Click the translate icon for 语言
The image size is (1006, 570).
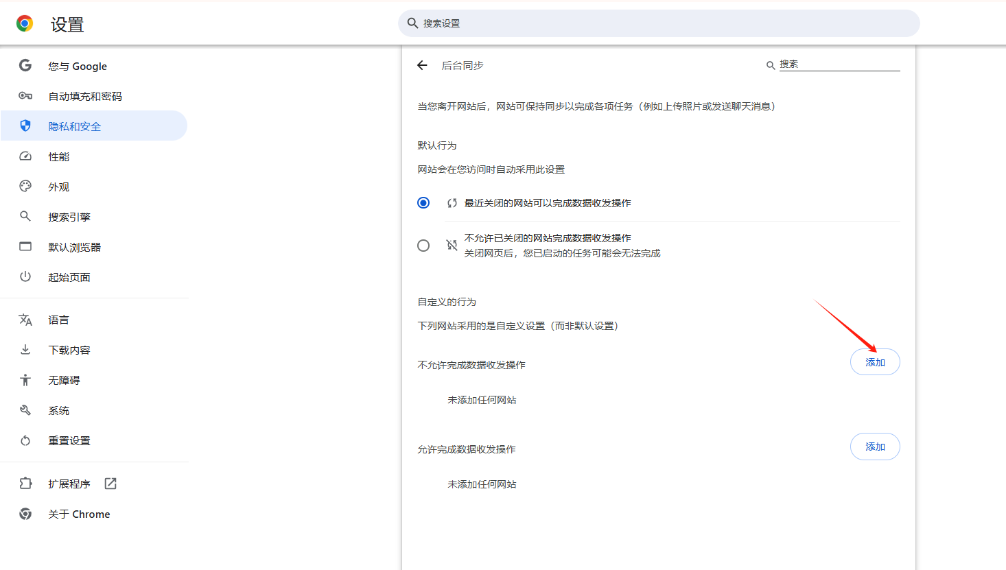pyautogui.click(x=25, y=320)
